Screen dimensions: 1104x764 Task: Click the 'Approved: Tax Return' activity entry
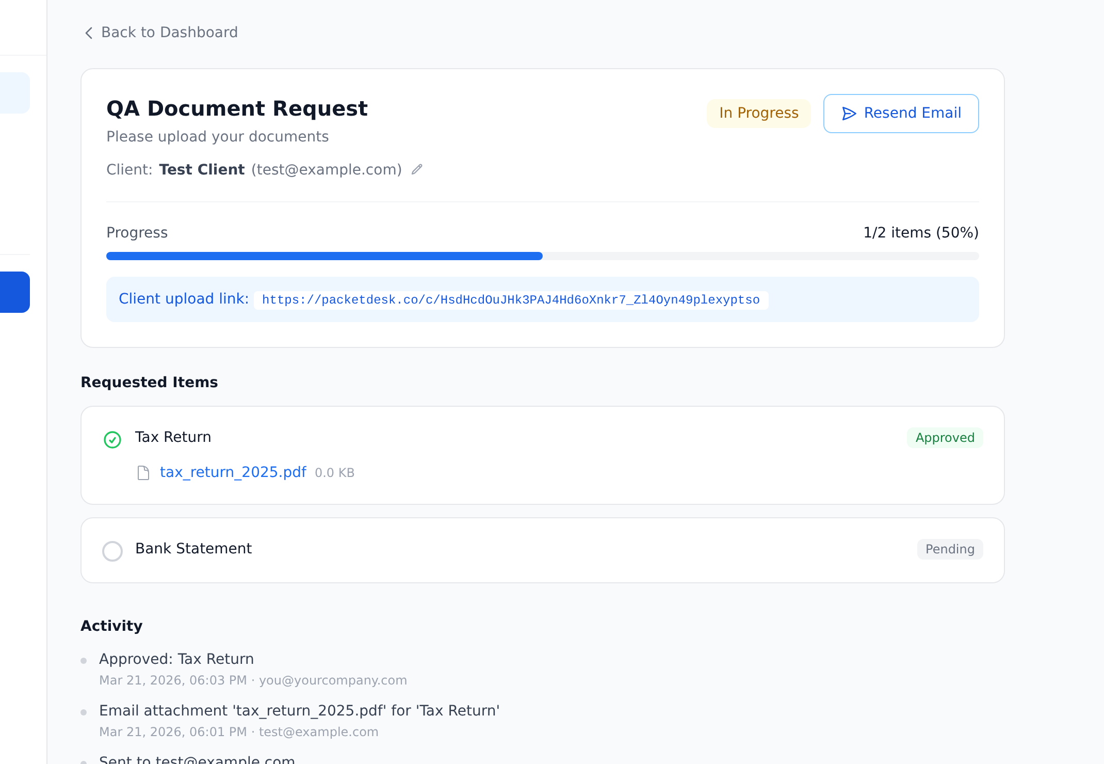tap(176, 659)
